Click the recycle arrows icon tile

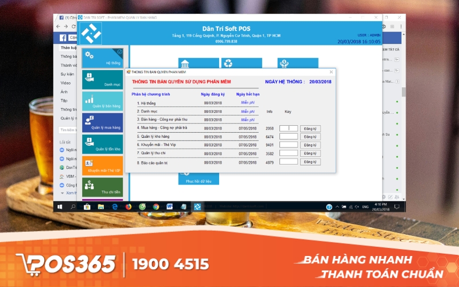tap(242, 63)
